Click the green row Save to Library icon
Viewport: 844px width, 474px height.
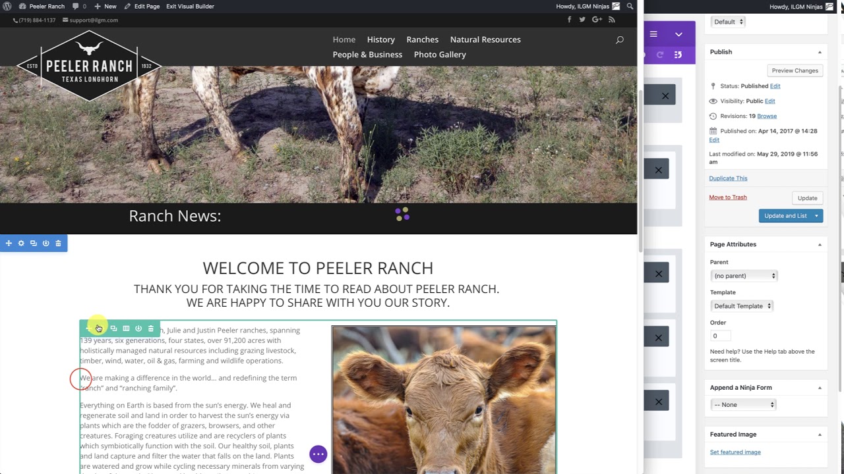coord(138,329)
